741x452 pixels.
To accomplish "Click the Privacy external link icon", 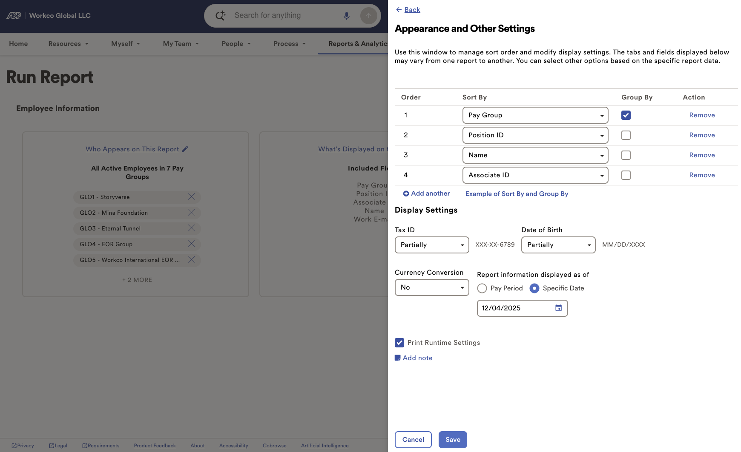I will [x=14, y=446].
